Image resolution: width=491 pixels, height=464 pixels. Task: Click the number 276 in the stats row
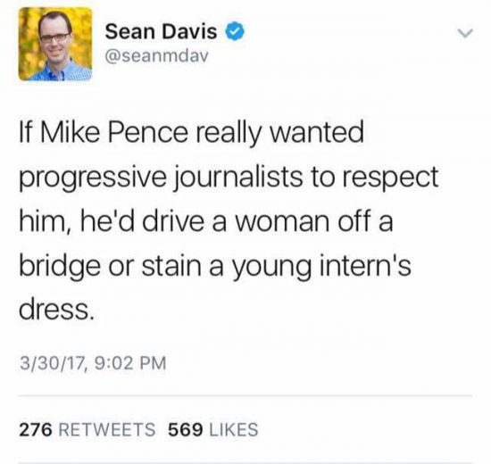coord(36,429)
